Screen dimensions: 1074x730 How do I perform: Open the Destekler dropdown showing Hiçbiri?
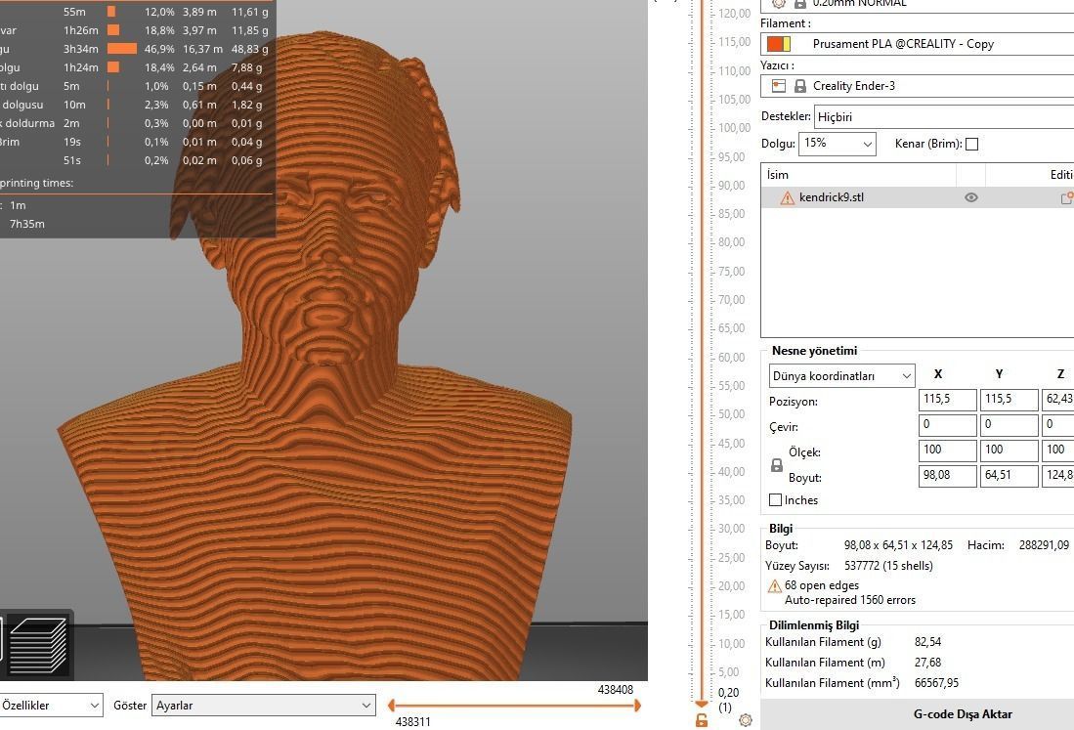(x=944, y=117)
